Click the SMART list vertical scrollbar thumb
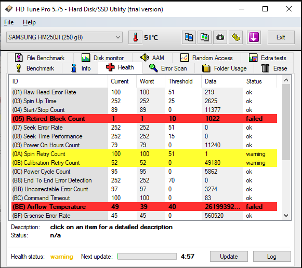The width and height of the screenshot is (302, 268). 286,122
